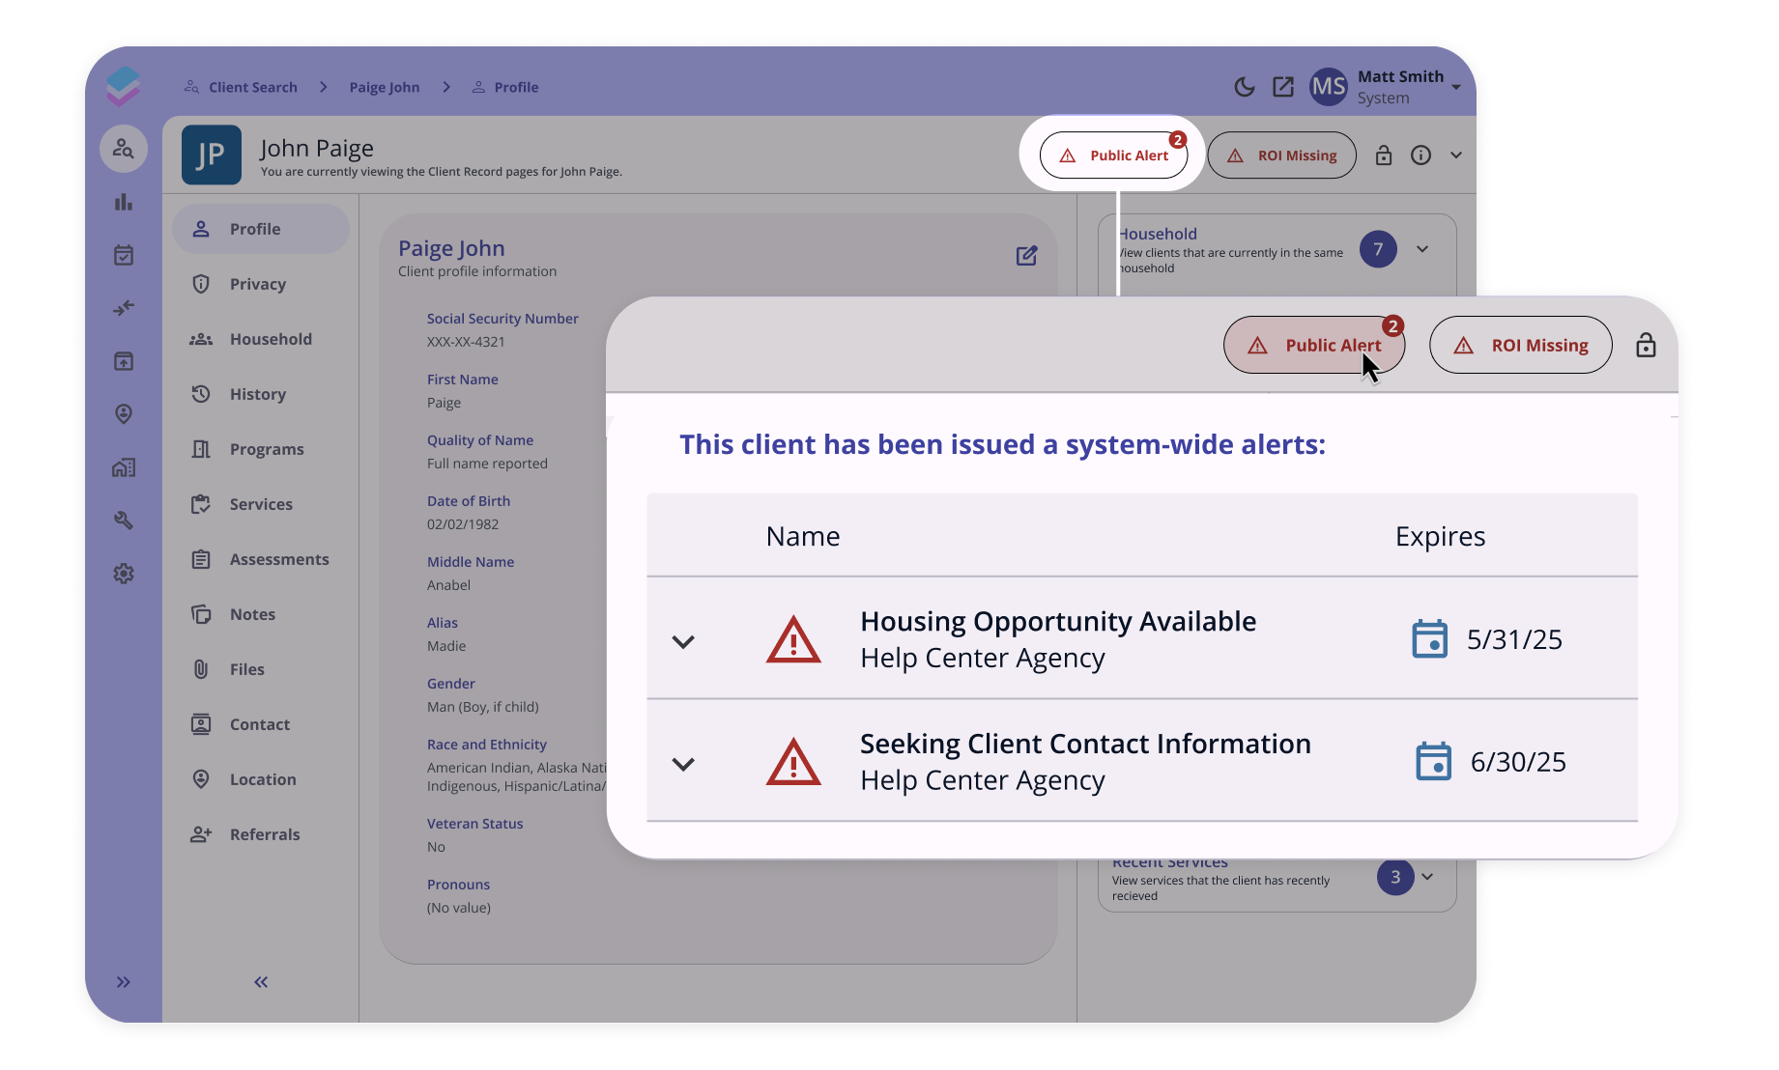Select Household in client menu

[x=261, y=339]
